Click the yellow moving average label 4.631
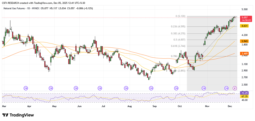255x121 pixels. point(245,26)
